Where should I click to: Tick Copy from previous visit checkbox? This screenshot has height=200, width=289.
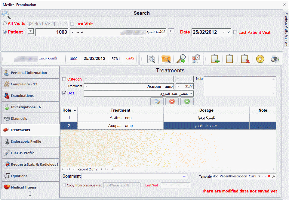(x=64, y=185)
